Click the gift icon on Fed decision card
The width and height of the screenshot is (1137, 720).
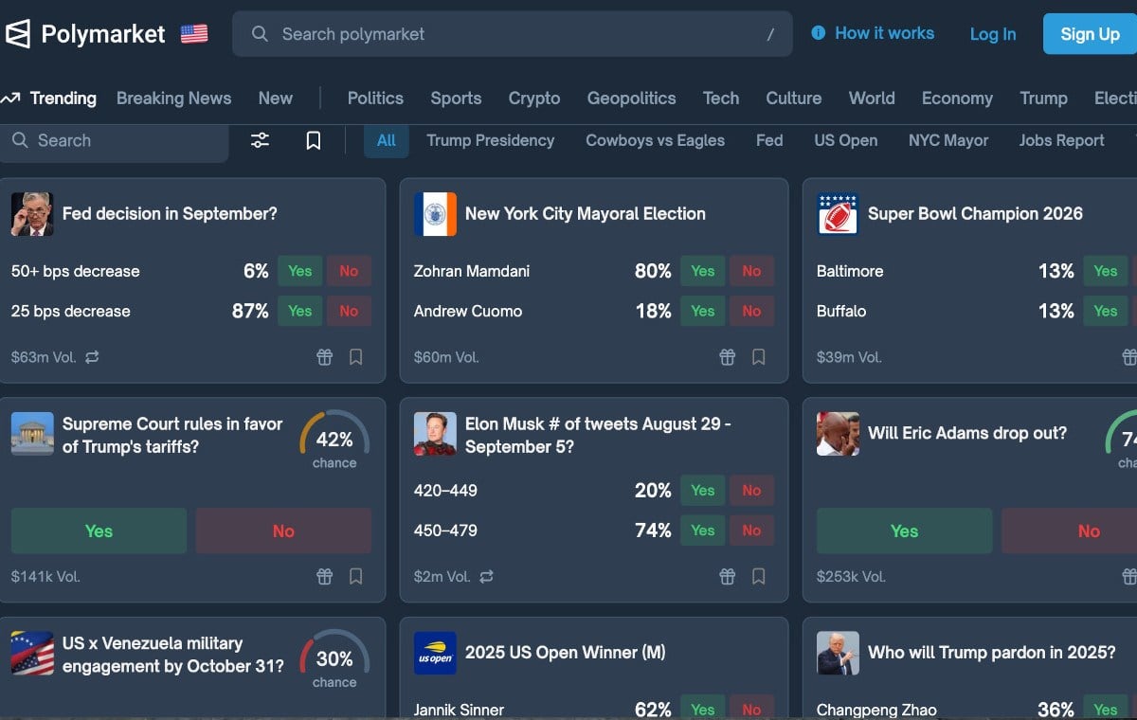[325, 357]
